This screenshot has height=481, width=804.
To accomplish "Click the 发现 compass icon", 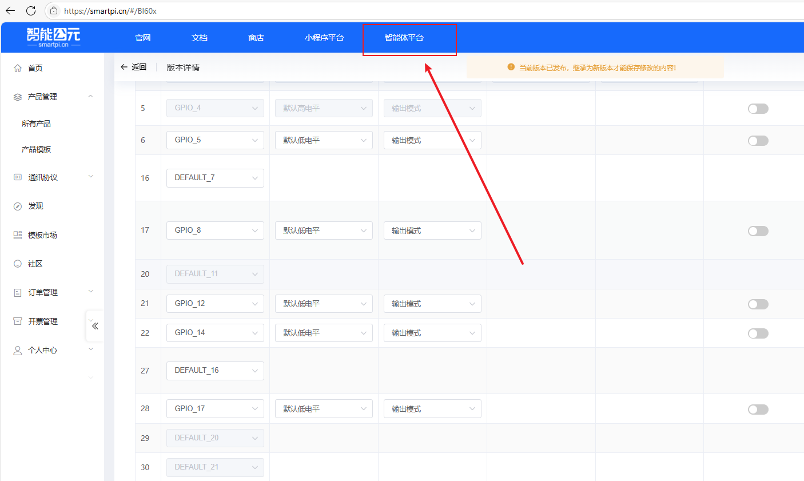I will pos(18,206).
